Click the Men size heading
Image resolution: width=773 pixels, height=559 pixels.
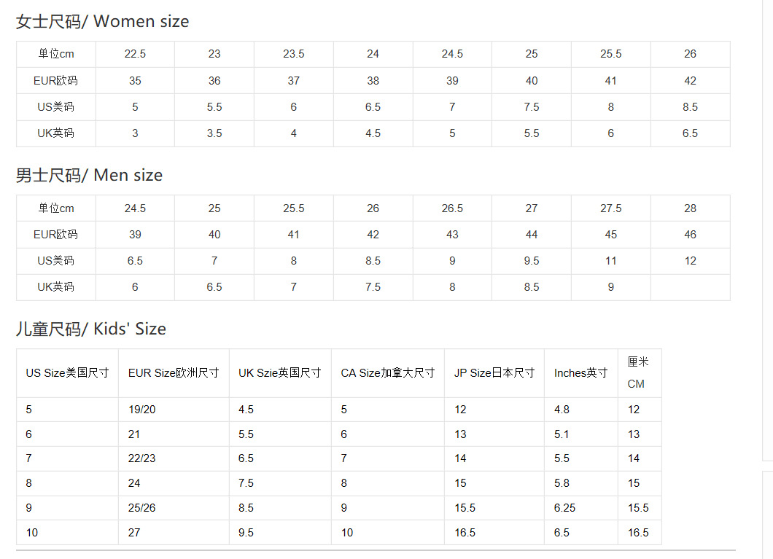pyautogui.click(x=90, y=176)
